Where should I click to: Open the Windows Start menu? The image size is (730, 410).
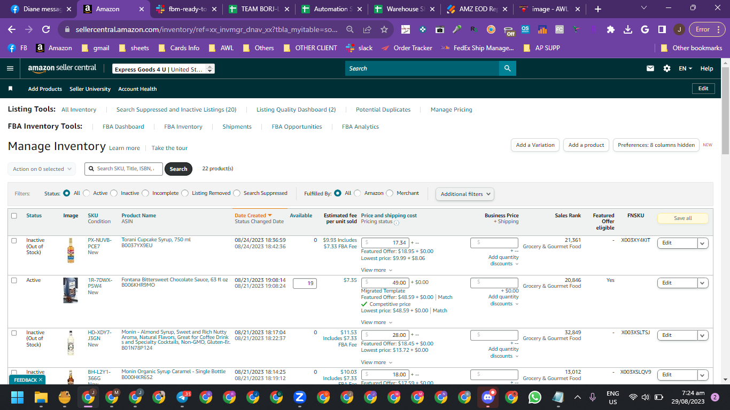(x=18, y=397)
